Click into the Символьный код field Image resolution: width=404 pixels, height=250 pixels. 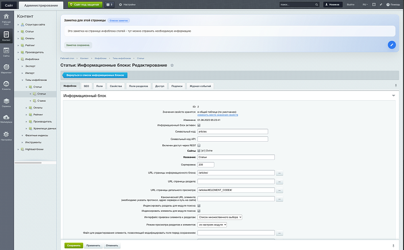pos(233,131)
